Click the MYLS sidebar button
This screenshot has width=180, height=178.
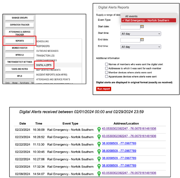(20, 76)
